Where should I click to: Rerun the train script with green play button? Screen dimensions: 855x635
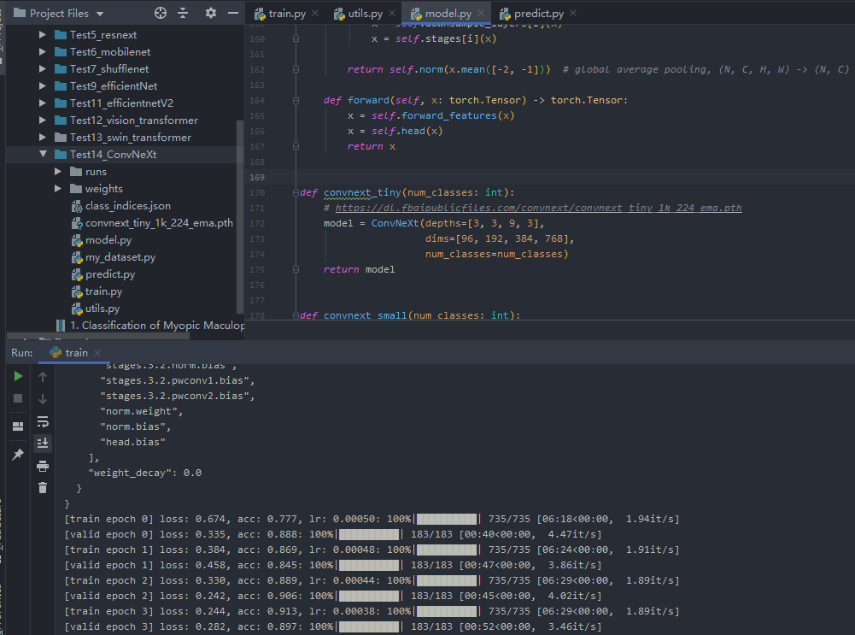pos(18,376)
